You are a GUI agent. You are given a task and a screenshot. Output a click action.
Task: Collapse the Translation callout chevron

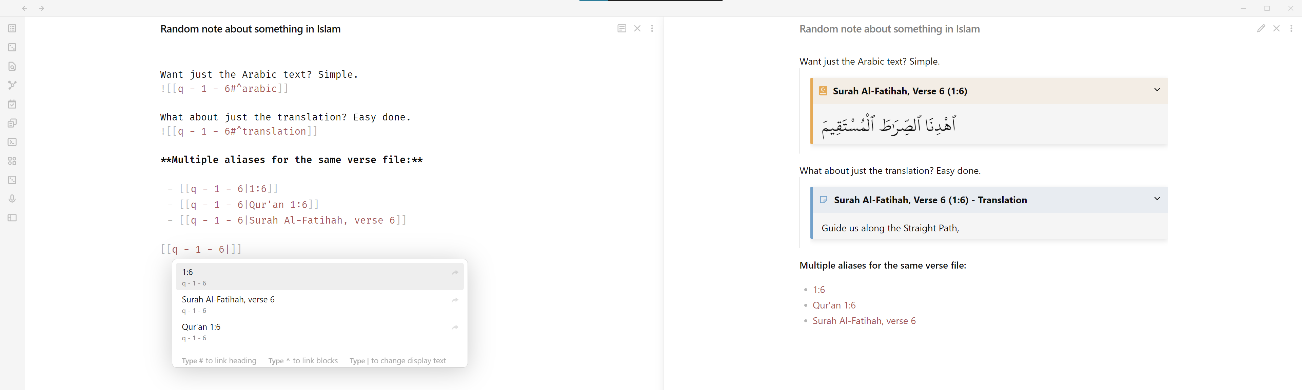coord(1158,199)
